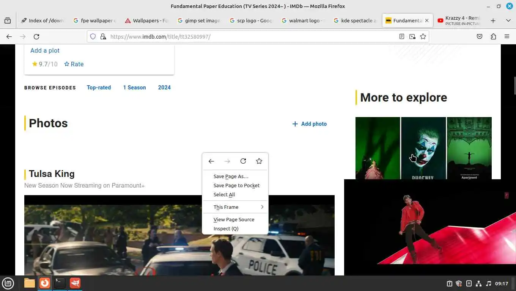
Task: Open the Top-rated episodes link
Action: point(99,88)
